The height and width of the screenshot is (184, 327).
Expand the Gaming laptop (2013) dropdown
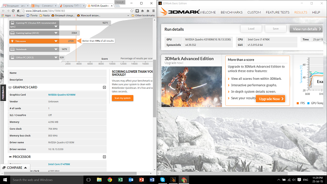tap(56, 33)
